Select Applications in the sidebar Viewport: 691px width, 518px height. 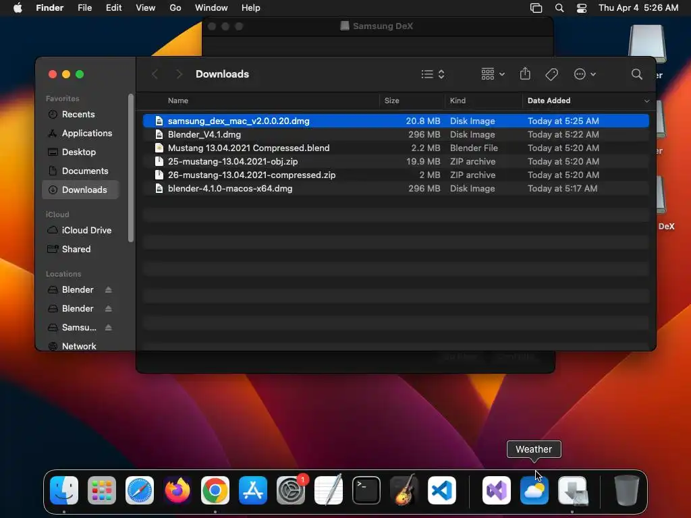pyautogui.click(x=80, y=134)
